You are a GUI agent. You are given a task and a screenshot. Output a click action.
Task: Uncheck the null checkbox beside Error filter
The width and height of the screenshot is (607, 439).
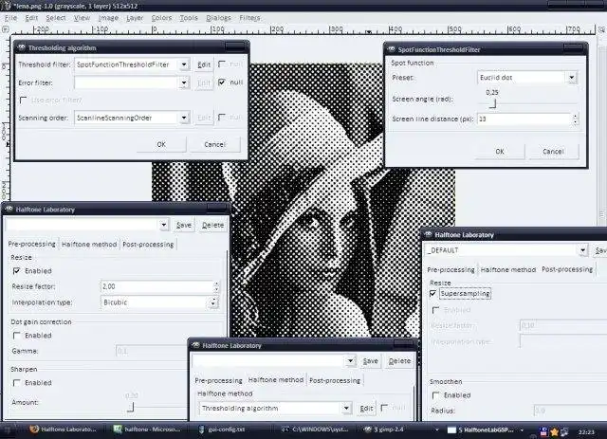pos(222,82)
